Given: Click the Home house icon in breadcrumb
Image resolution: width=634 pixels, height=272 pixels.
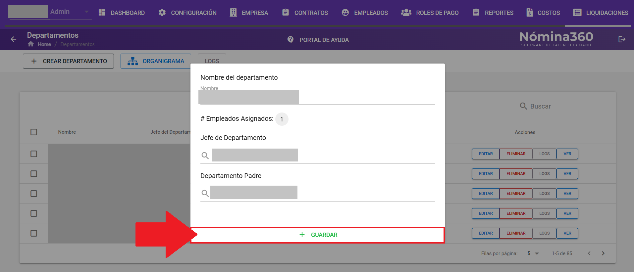Looking at the screenshot, I should click(31, 44).
